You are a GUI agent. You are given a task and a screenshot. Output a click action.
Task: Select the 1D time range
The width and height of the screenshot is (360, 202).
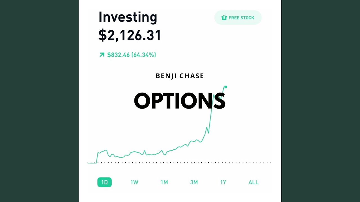tap(104, 182)
